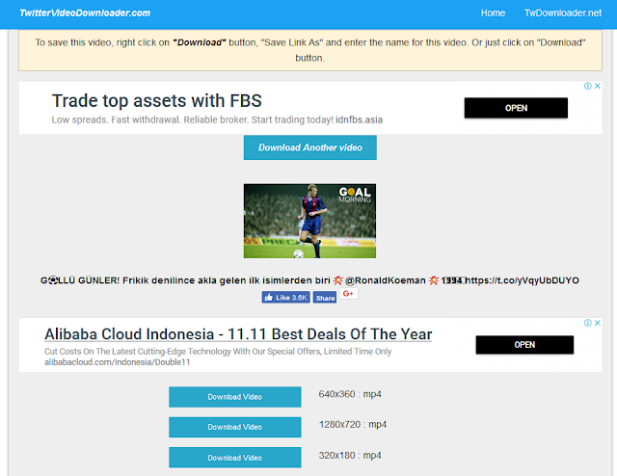Click the Trade top assets with FBS headline
The height and width of the screenshot is (476, 617).
click(156, 101)
